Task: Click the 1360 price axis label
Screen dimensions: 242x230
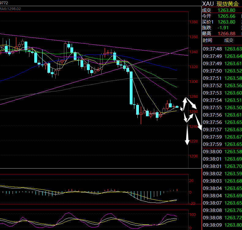Action: pos(194,37)
